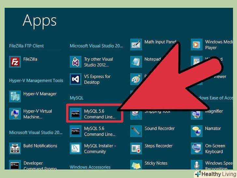Image resolution: width=237 pixels, height=178 pixels.
Task: Select the MySQL Installer - Community label
Action: tap(100, 149)
